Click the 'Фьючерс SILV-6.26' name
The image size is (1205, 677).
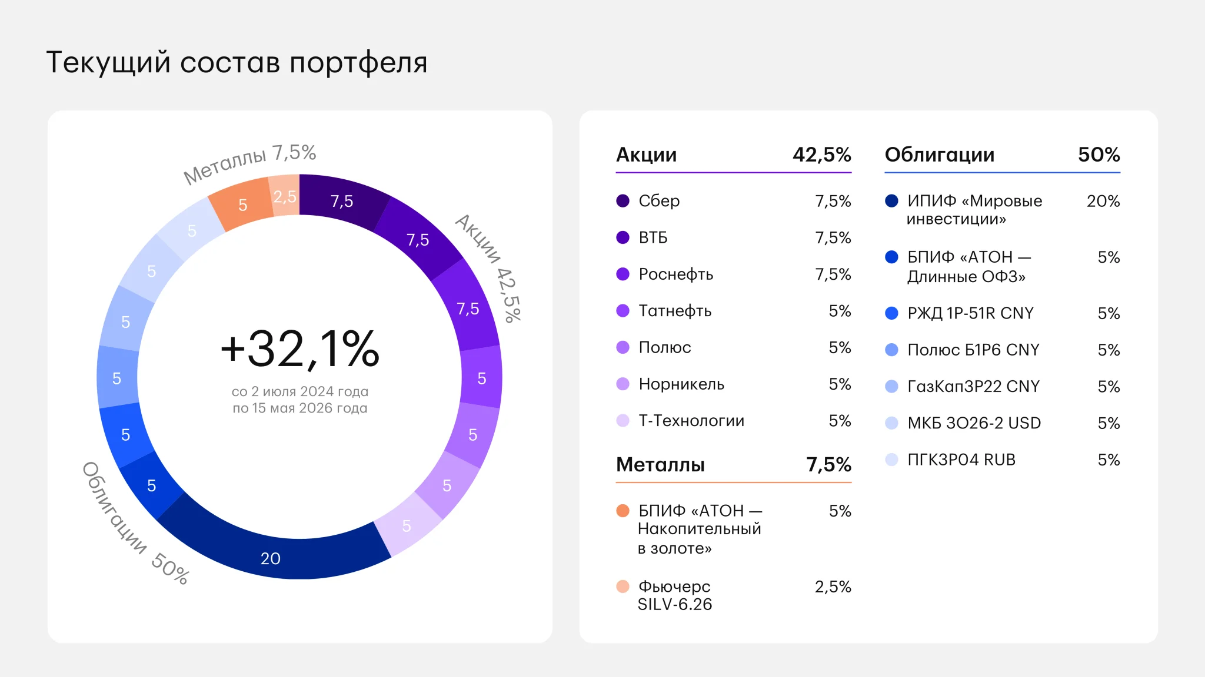(x=675, y=595)
